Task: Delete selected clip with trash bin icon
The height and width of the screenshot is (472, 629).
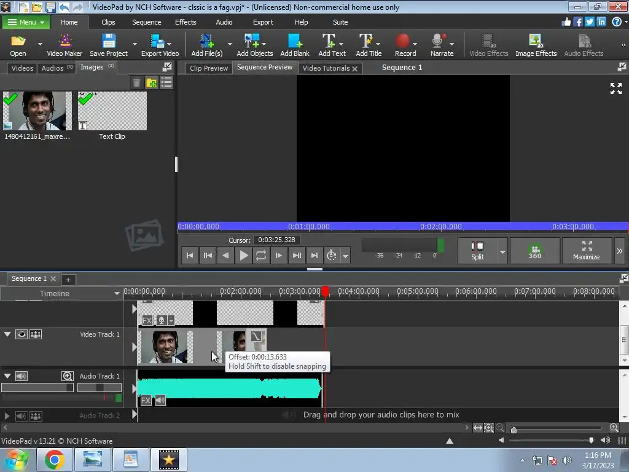Action: [136, 83]
